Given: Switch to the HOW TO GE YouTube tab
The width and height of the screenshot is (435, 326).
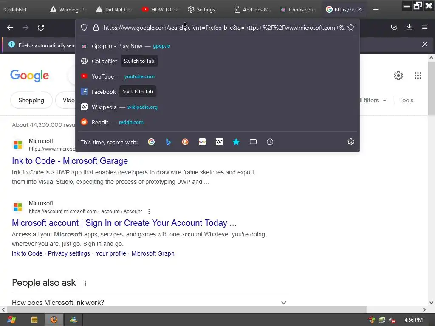Looking at the screenshot, I should [160, 9].
